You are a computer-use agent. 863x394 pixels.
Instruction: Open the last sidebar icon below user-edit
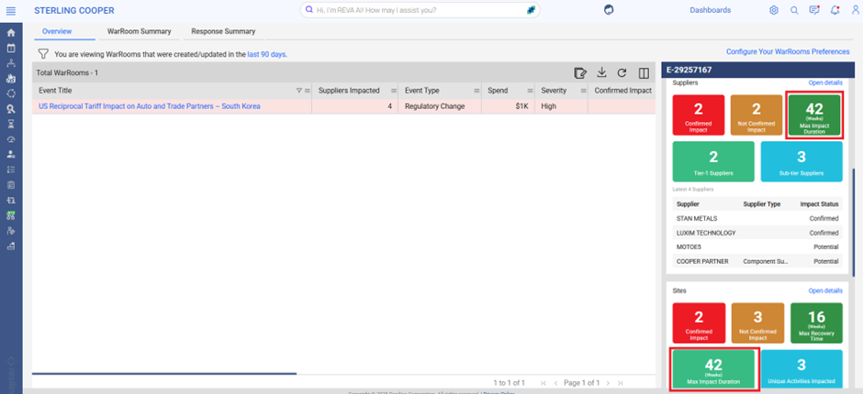[10, 246]
